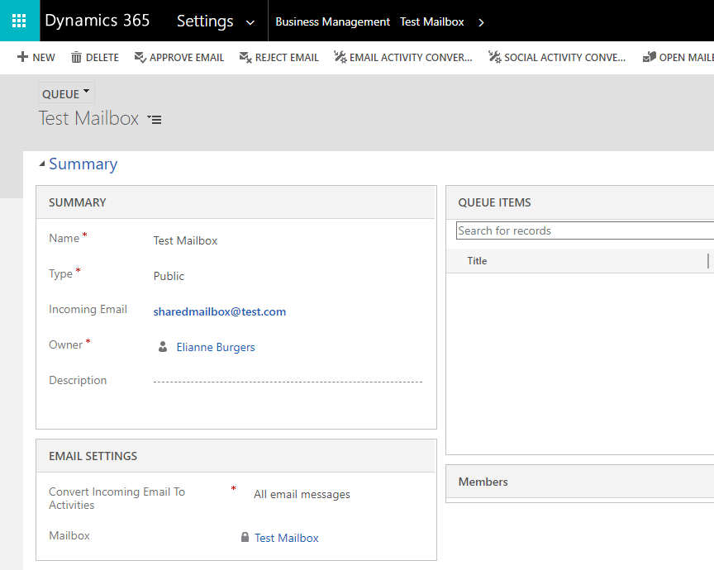Click the NEW command button

pos(36,57)
